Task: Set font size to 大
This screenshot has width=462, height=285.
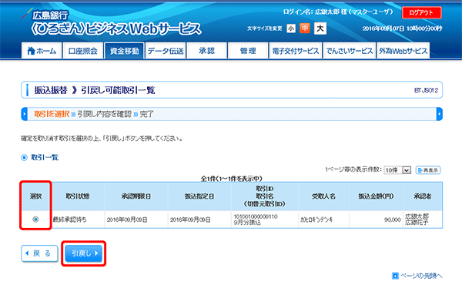Action: coord(320,28)
